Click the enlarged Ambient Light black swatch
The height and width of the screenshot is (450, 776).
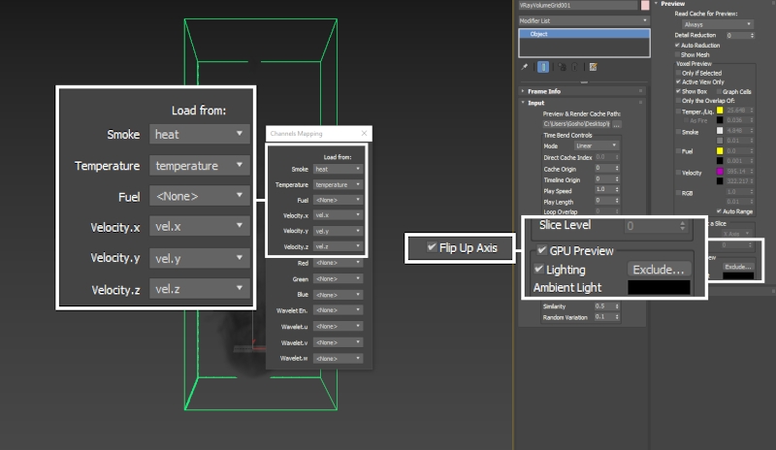click(659, 288)
